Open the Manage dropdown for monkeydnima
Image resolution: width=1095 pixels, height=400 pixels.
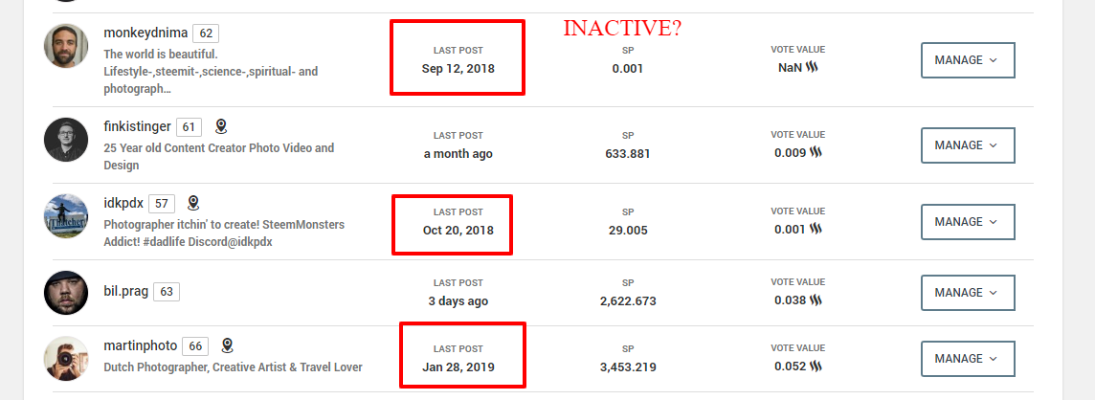click(967, 60)
